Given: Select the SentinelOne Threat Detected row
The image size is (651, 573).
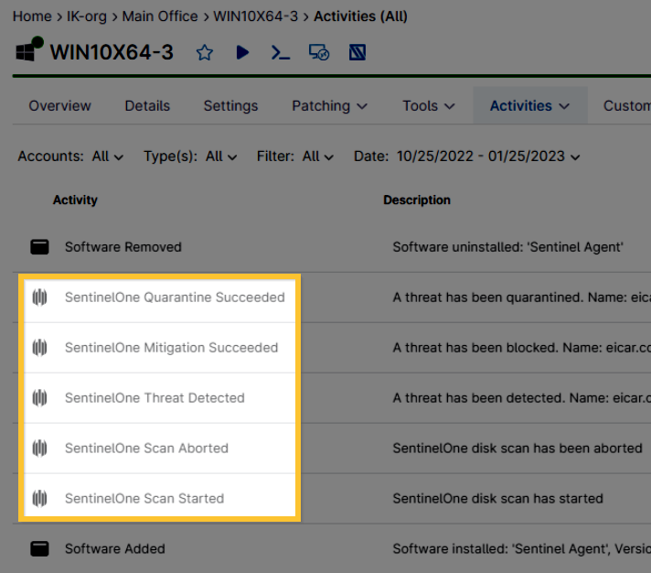Looking at the screenshot, I should 155,398.
